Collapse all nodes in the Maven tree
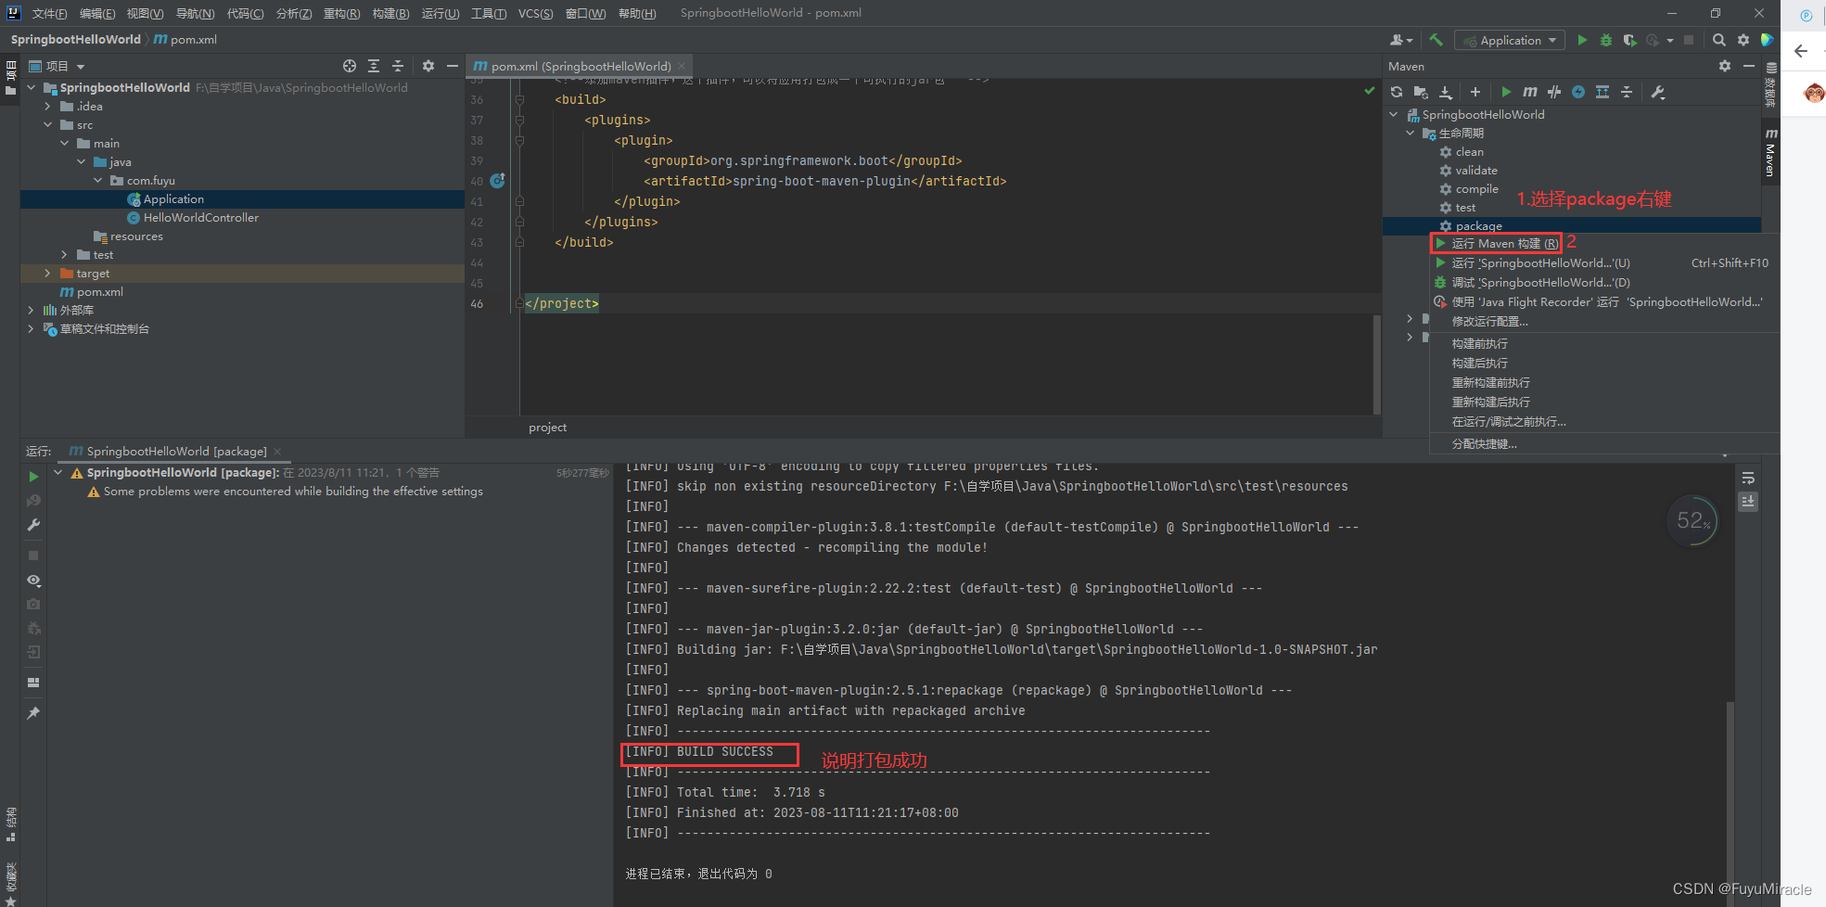This screenshot has height=907, width=1826. [1627, 92]
